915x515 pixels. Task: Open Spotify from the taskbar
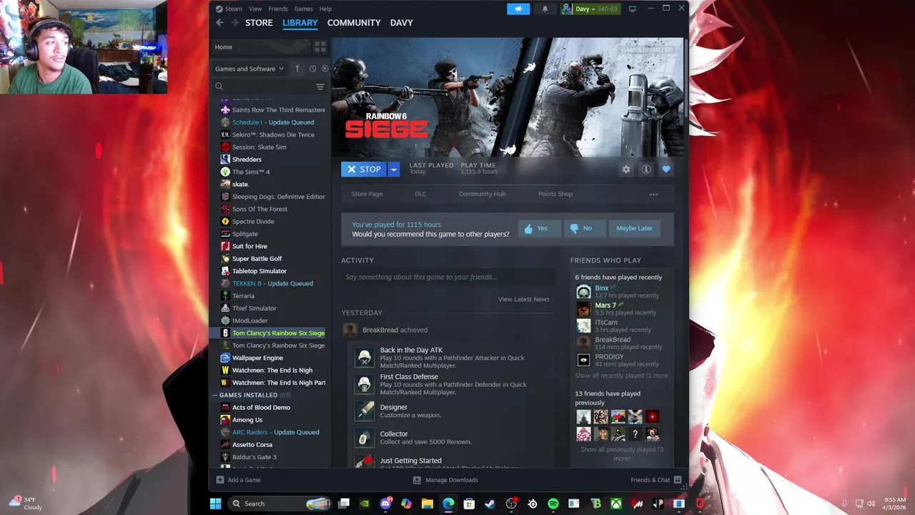[x=553, y=504]
